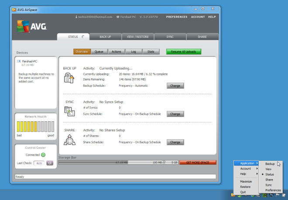
Task: Click the action center flag tray icon
Action: click(x=278, y=195)
